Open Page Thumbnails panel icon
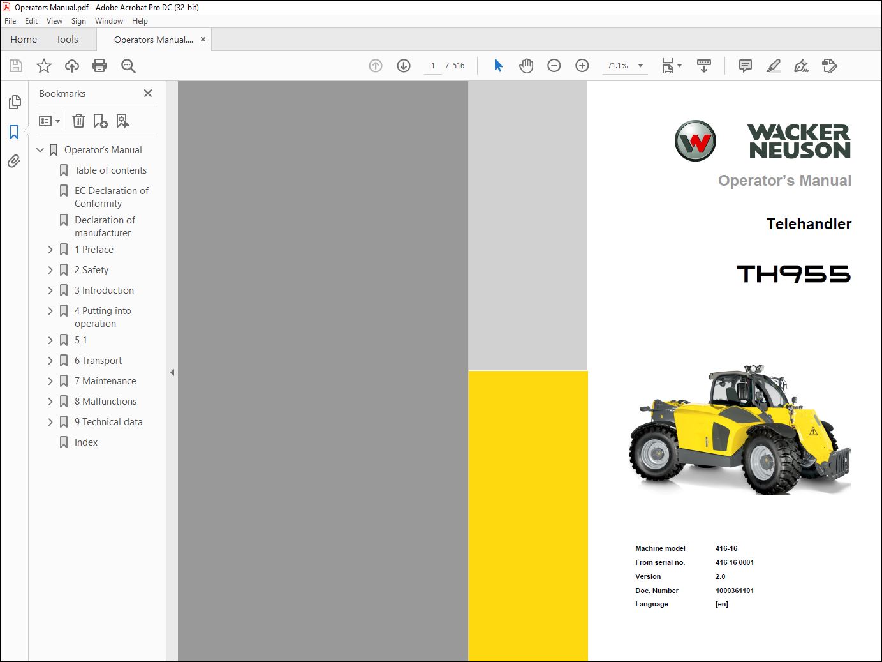This screenshot has width=882, height=662. (x=14, y=102)
